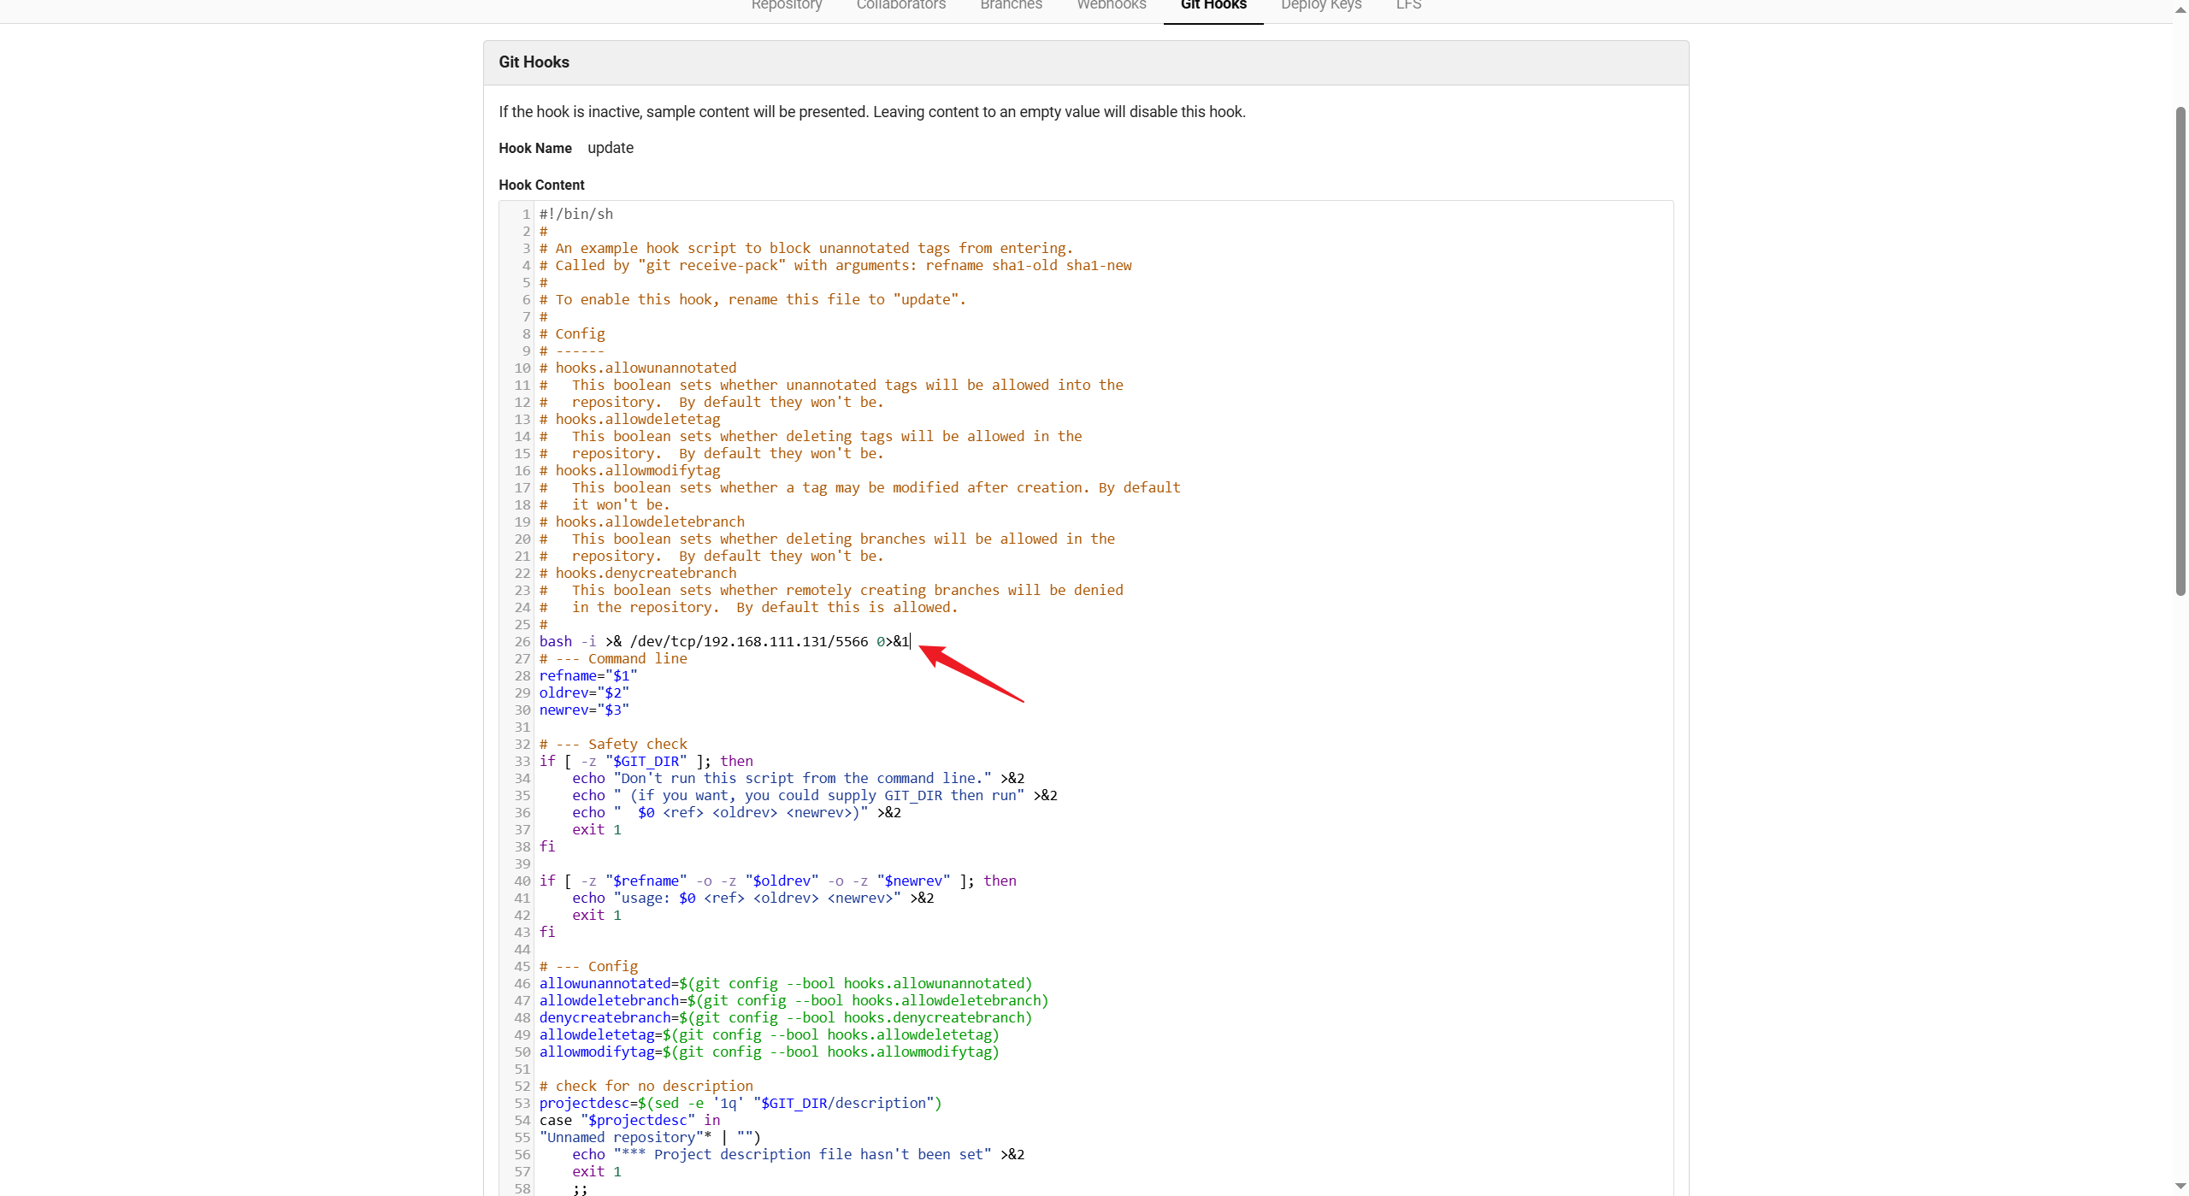Switch to the LFS tab
This screenshot has height=1196, width=2189.
pyautogui.click(x=1408, y=6)
